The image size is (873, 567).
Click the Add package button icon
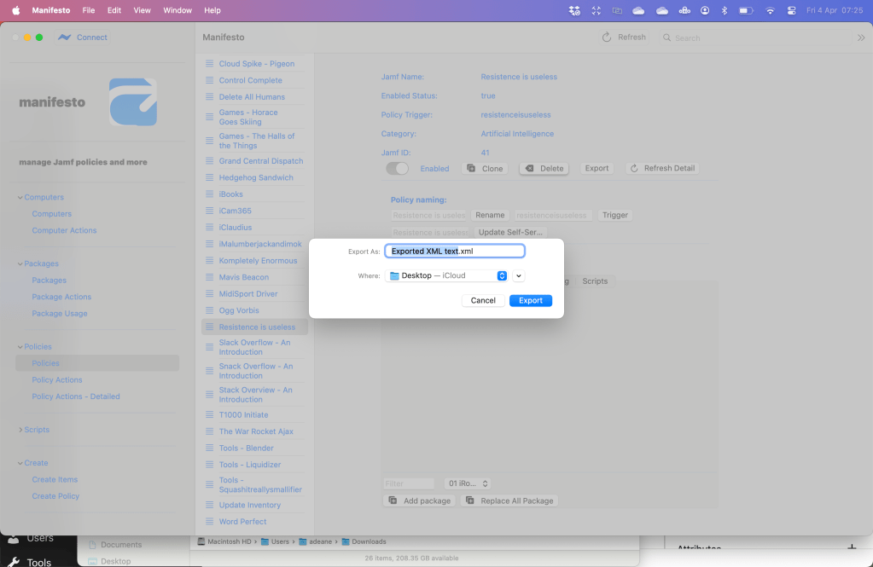(393, 500)
